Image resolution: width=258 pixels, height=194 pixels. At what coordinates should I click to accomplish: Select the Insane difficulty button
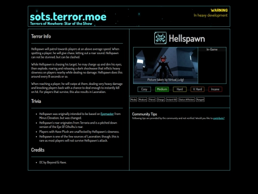(215, 89)
